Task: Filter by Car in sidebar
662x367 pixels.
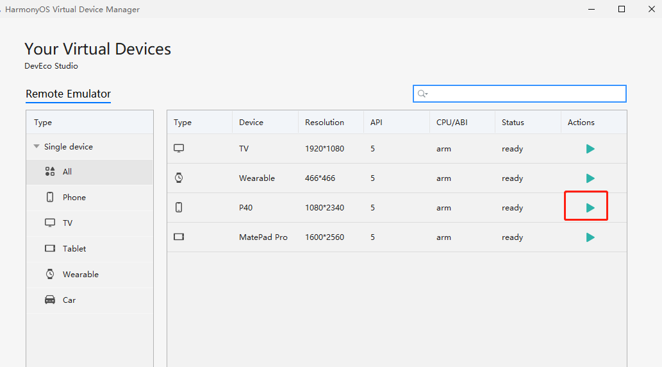Action: pos(90,300)
